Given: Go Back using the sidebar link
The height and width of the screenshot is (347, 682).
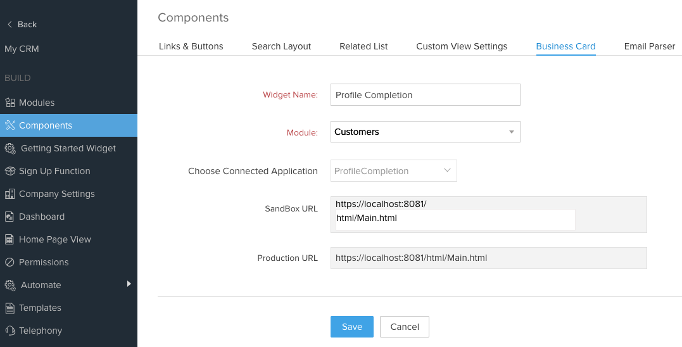Looking at the screenshot, I should pos(22,24).
